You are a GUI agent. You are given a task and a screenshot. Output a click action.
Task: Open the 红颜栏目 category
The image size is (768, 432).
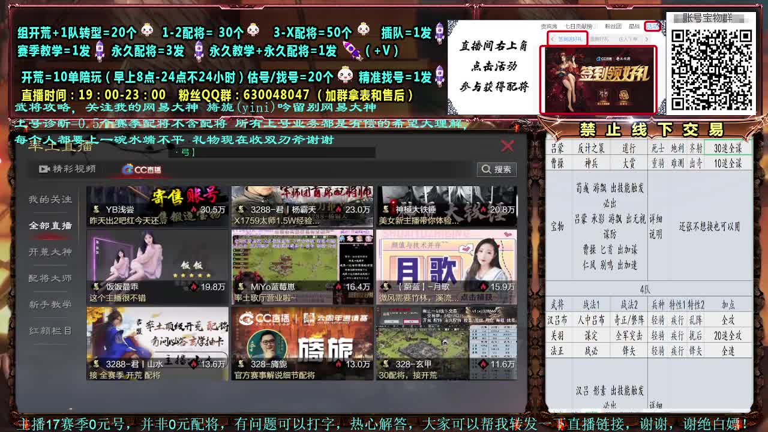point(50,331)
